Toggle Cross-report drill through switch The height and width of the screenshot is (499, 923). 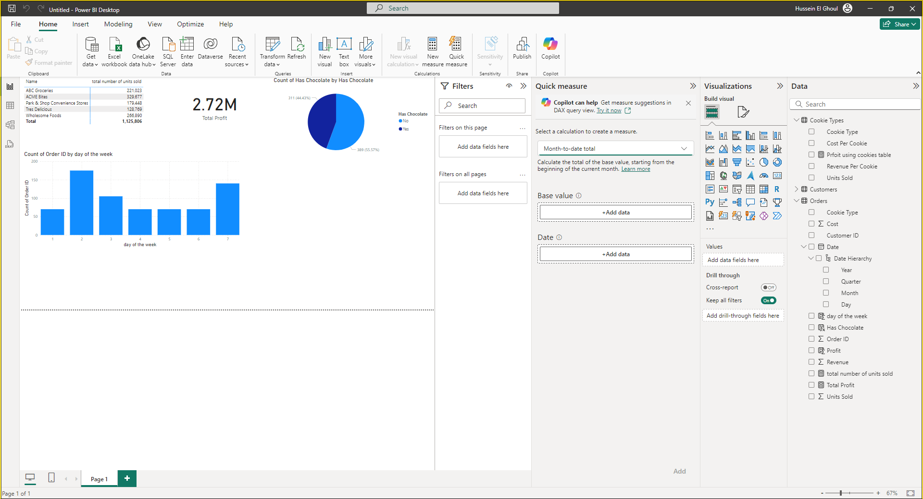[x=769, y=287]
